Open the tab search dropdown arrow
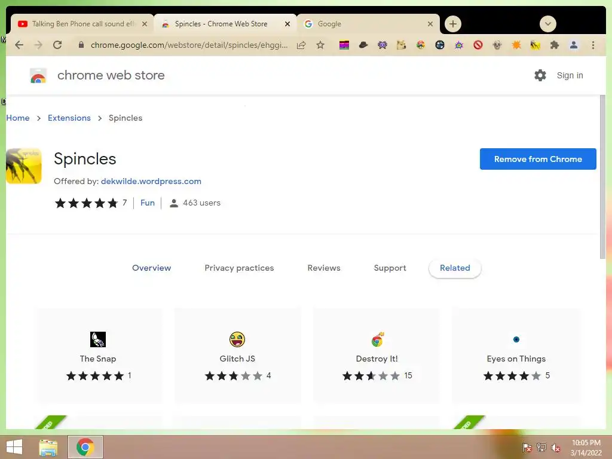Image resolution: width=612 pixels, height=459 pixels. tap(548, 24)
